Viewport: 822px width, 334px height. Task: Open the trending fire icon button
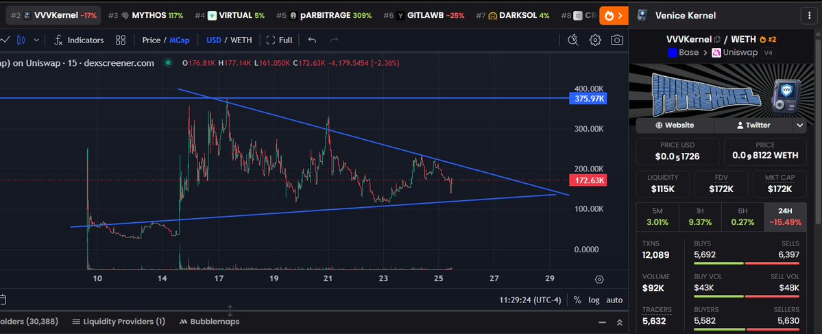pyautogui.click(x=614, y=16)
